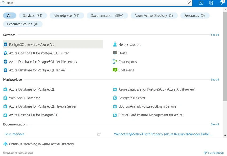Open the Post Interface documentation link
227x156 pixels.
[x=14, y=134]
